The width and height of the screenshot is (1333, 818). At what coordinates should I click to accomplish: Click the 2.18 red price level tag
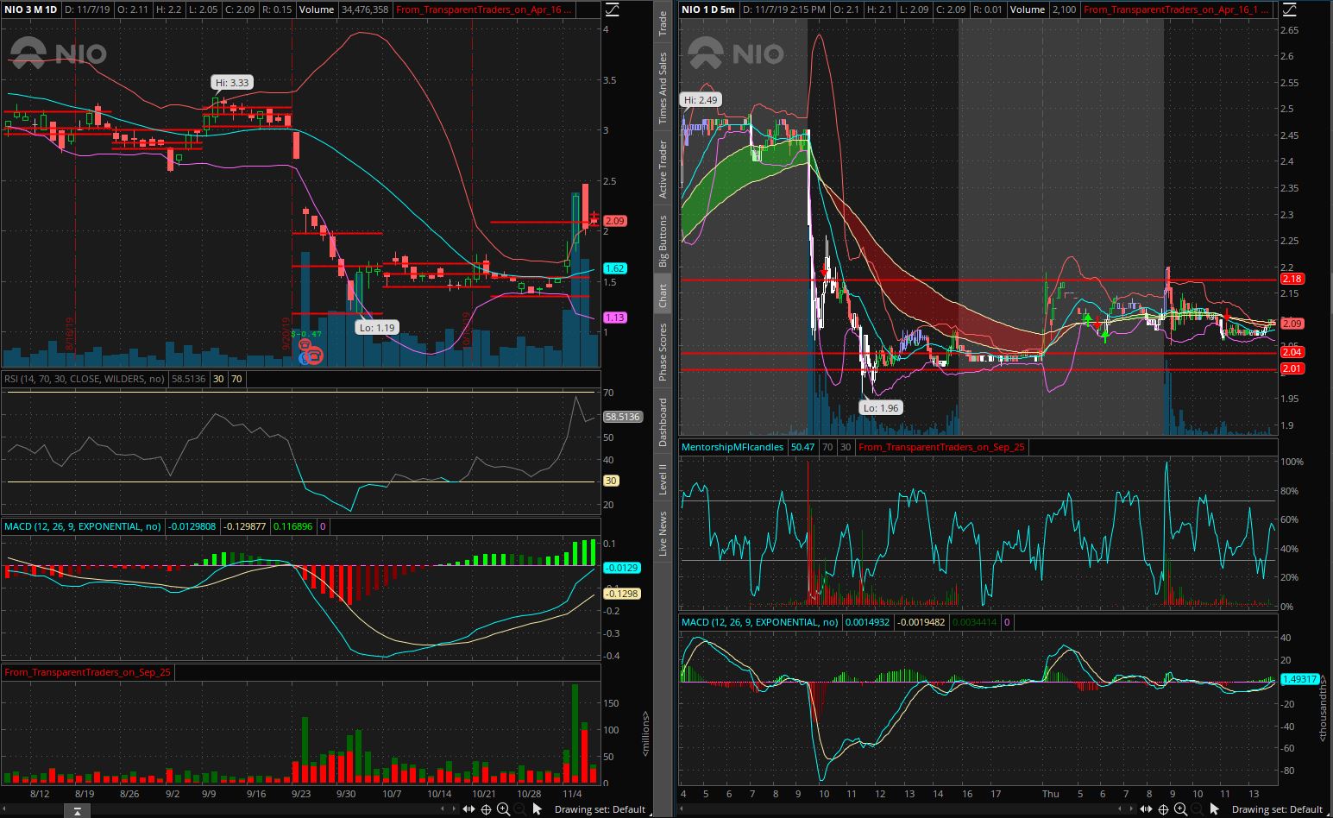[1292, 279]
